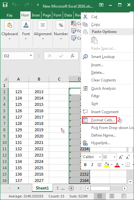
Task: Click Ribbon Display Options icon
Action: [x=101, y=5]
